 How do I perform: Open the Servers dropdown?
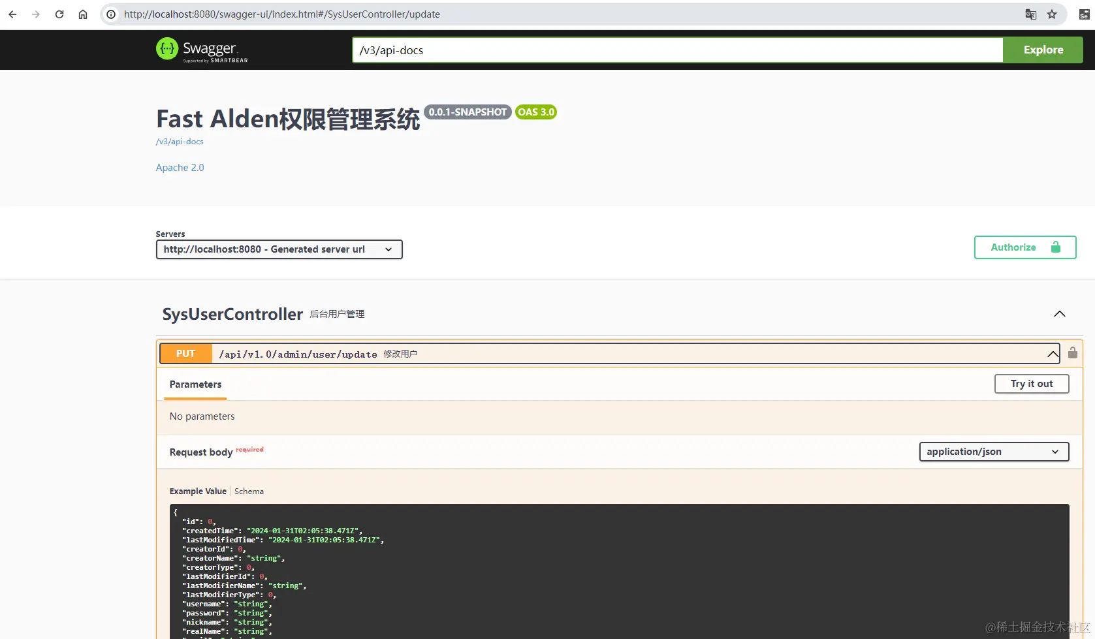[x=279, y=249]
